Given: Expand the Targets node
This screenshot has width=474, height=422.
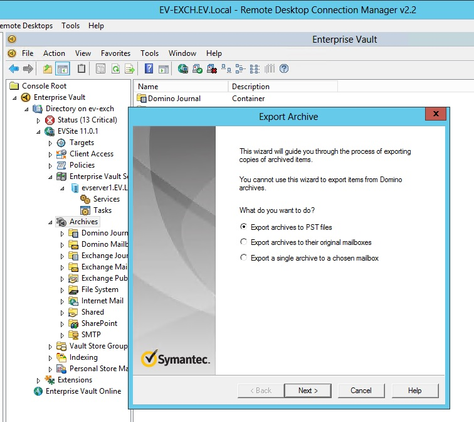Looking at the screenshot, I should click(x=50, y=143).
